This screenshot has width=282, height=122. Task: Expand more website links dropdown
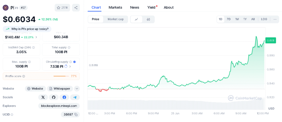[77, 89]
